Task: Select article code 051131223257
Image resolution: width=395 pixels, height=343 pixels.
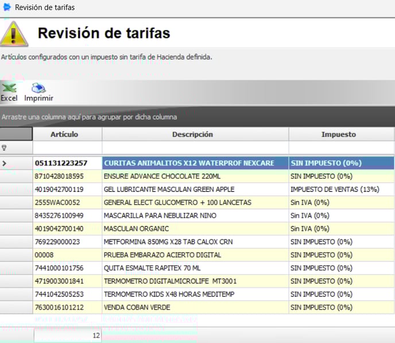Action: [x=67, y=163]
